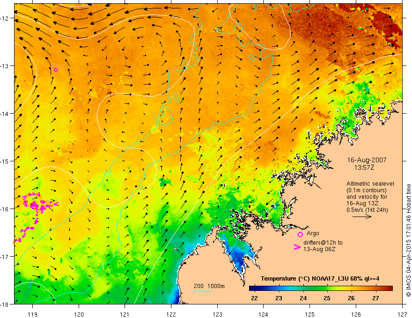
Task: Click the color bar tick label '25'
Action: tap(327, 298)
